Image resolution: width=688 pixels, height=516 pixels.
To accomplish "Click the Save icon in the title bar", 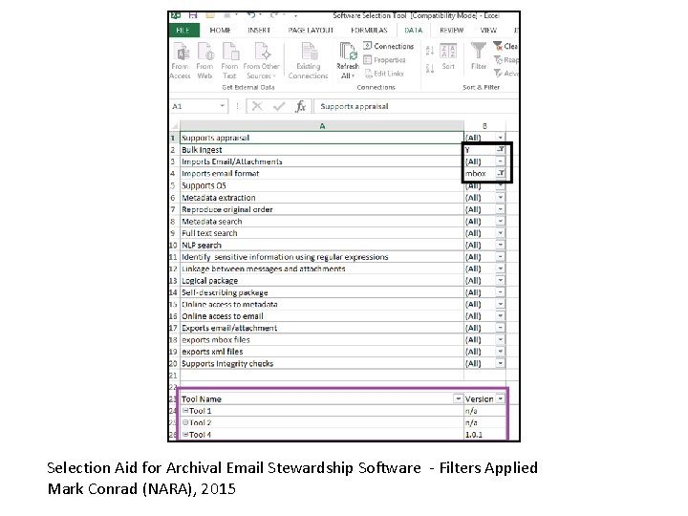I will pos(193,15).
